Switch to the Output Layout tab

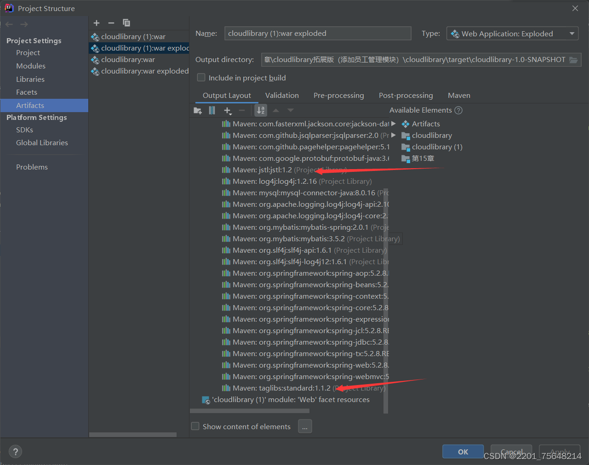[x=227, y=96]
